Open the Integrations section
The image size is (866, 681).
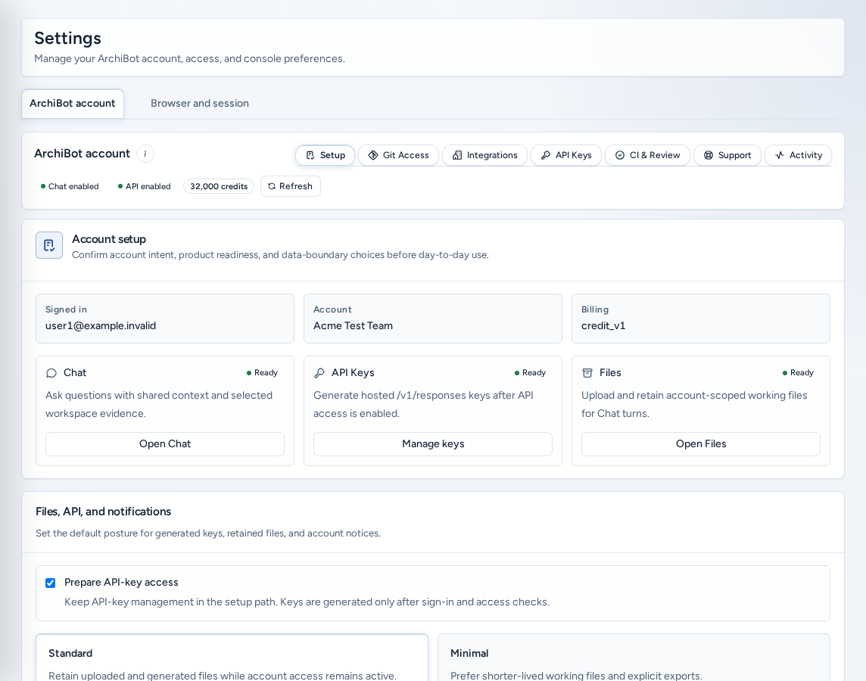484,156
